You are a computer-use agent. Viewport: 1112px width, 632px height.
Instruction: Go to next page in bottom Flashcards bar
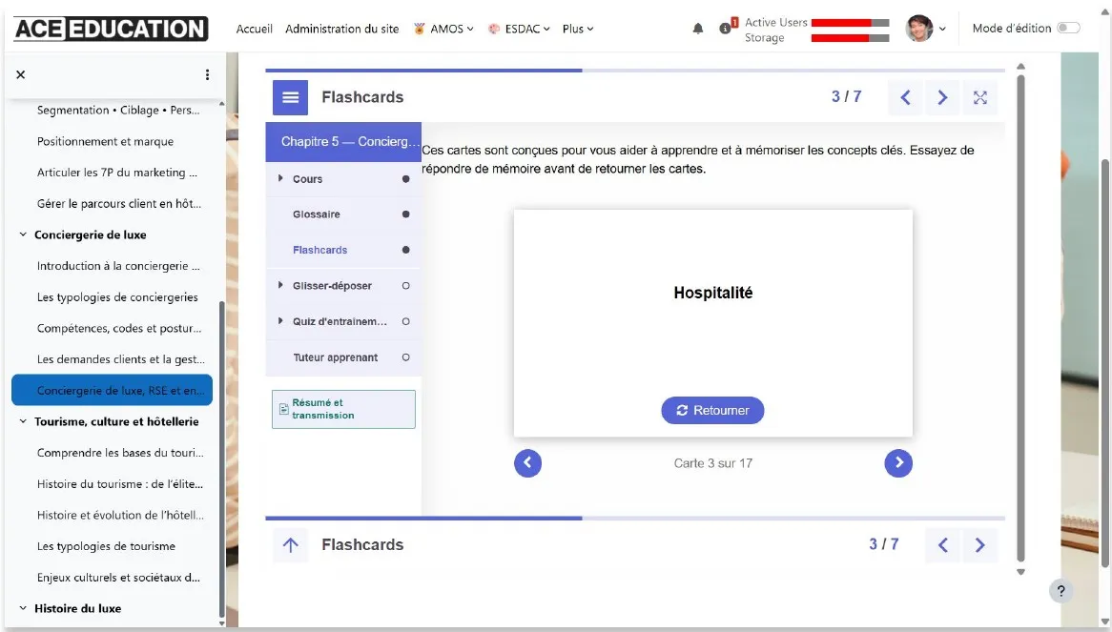[x=980, y=545]
